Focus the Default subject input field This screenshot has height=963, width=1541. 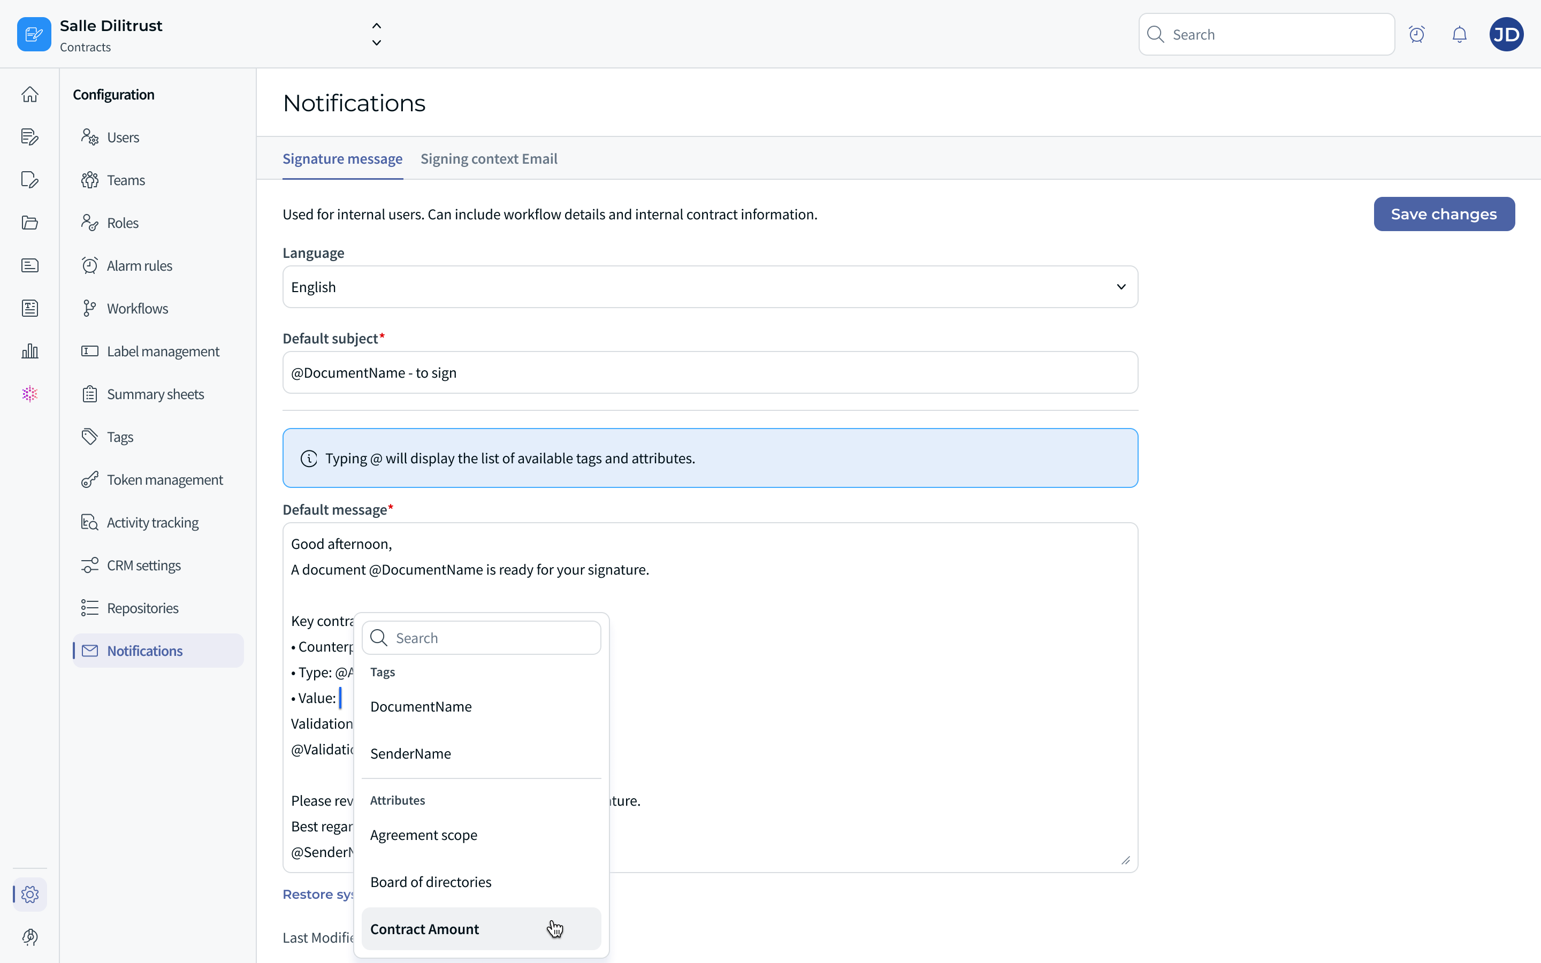pos(710,372)
